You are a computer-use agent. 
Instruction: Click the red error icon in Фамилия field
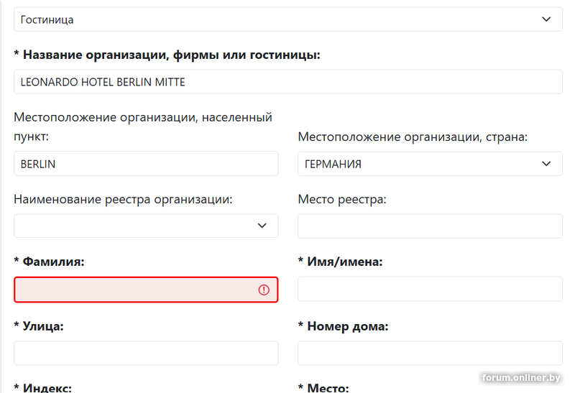click(x=264, y=290)
